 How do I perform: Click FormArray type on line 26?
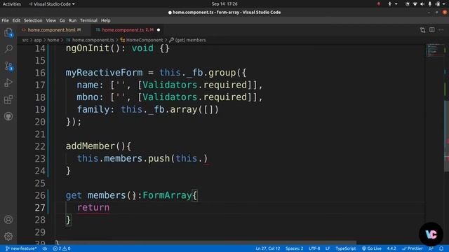tap(167, 195)
